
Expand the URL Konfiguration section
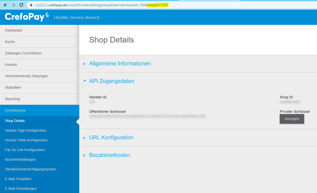point(111,137)
